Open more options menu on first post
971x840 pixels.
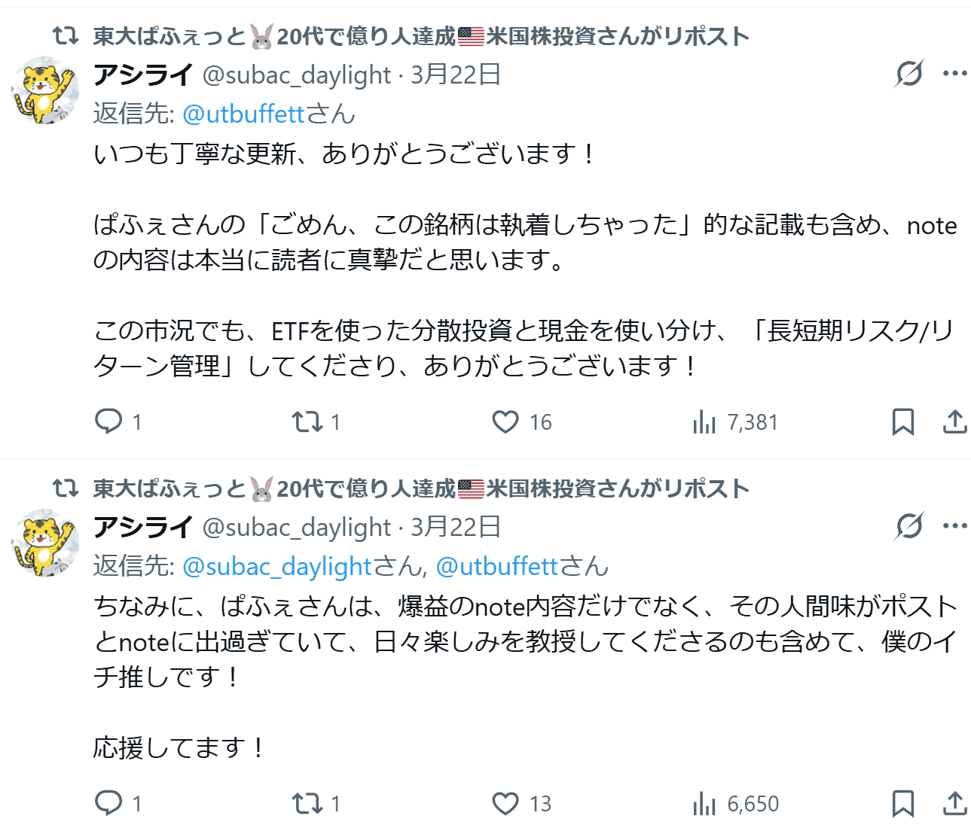[x=954, y=74]
